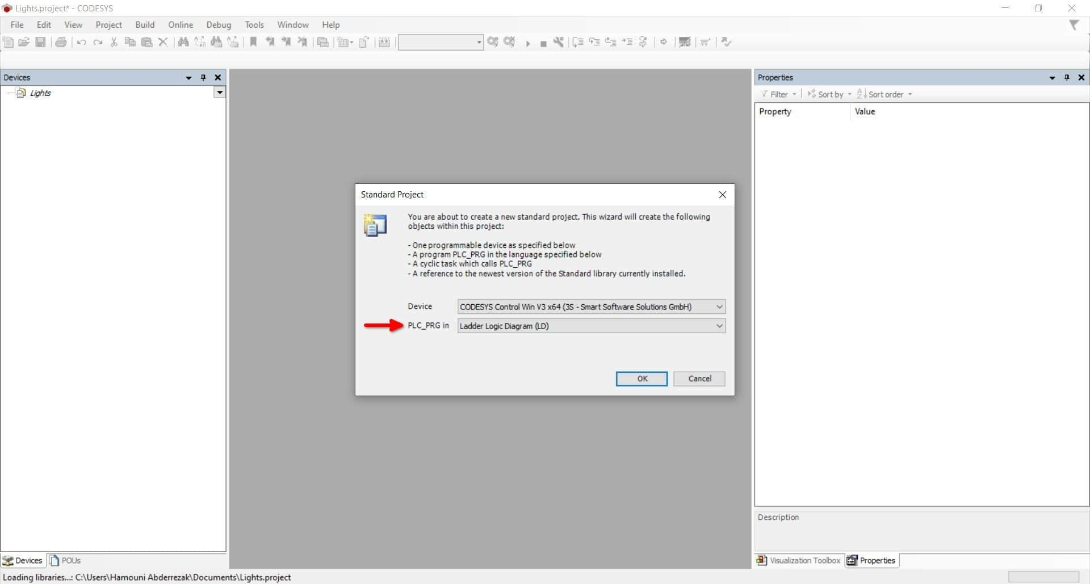Image resolution: width=1090 pixels, height=584 pixels.
Task: Open the Project menu
Action: (108, 25)
